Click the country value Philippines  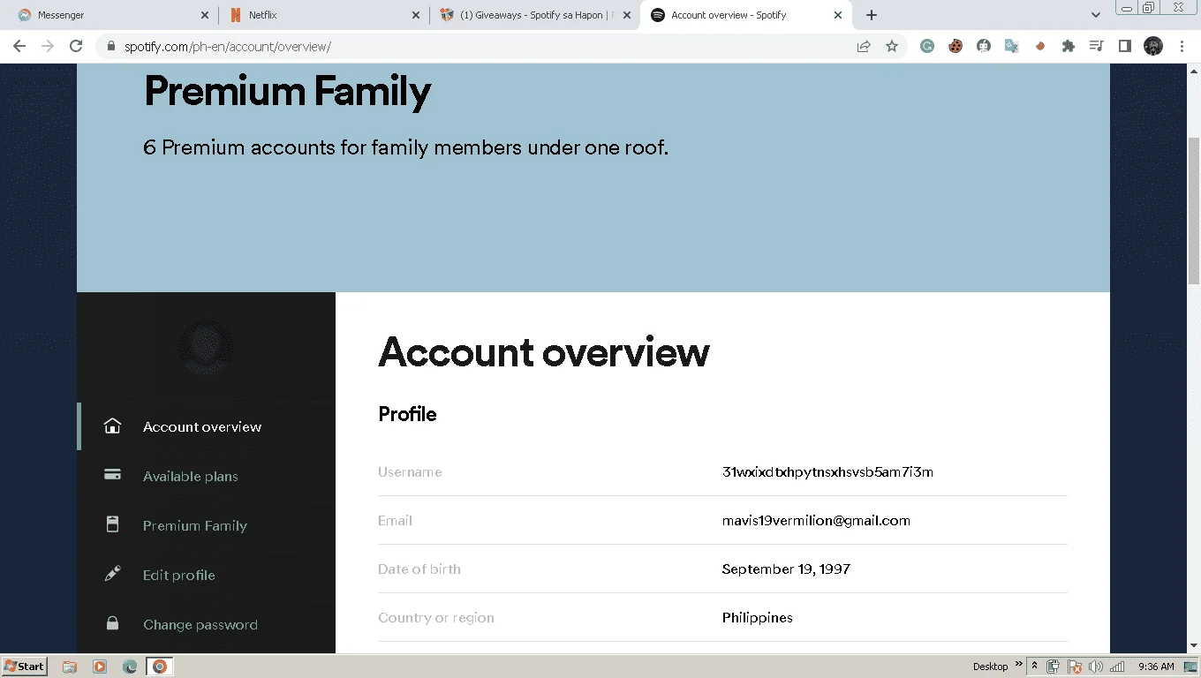pyautogui.click(x=758, y=618)
